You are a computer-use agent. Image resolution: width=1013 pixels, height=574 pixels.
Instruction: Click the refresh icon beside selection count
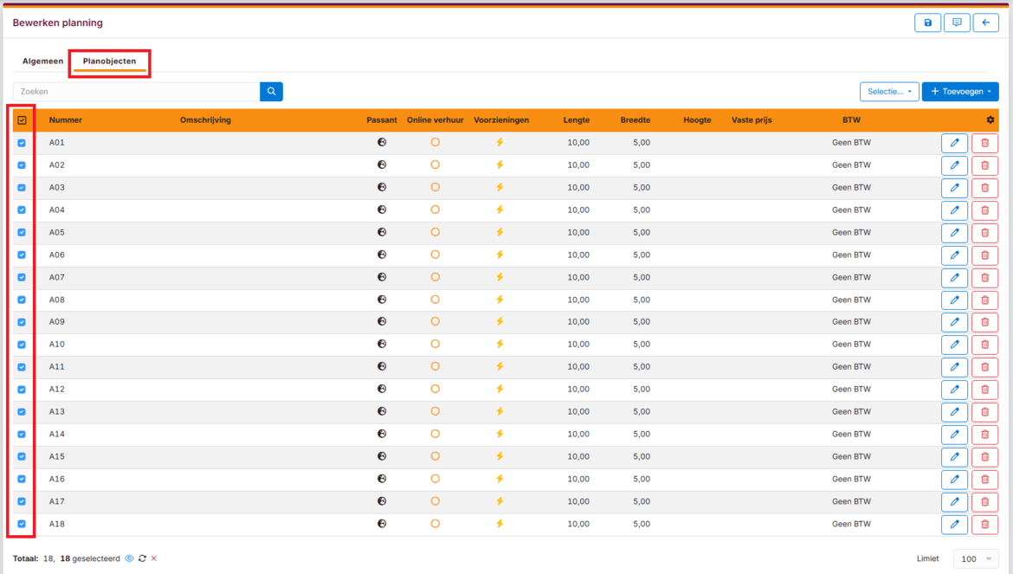pos(142,559)
